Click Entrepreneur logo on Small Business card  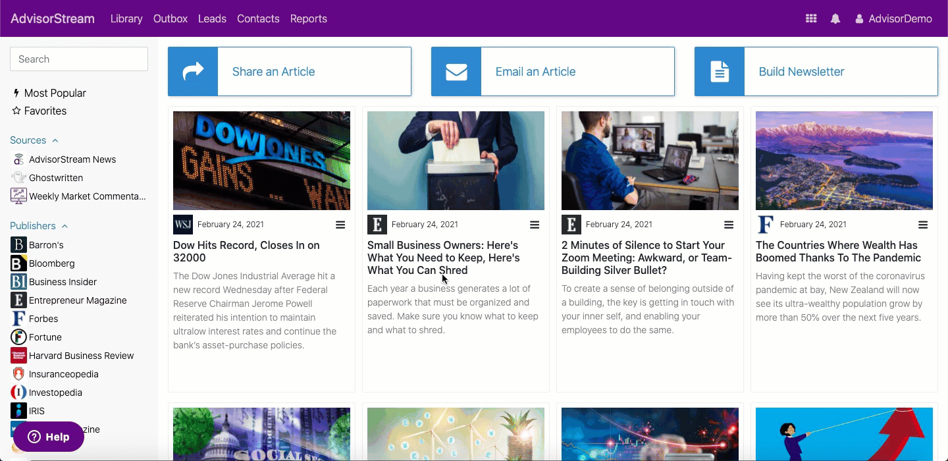coord(377,225)
